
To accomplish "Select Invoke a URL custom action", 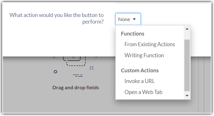I will (140, 81).
